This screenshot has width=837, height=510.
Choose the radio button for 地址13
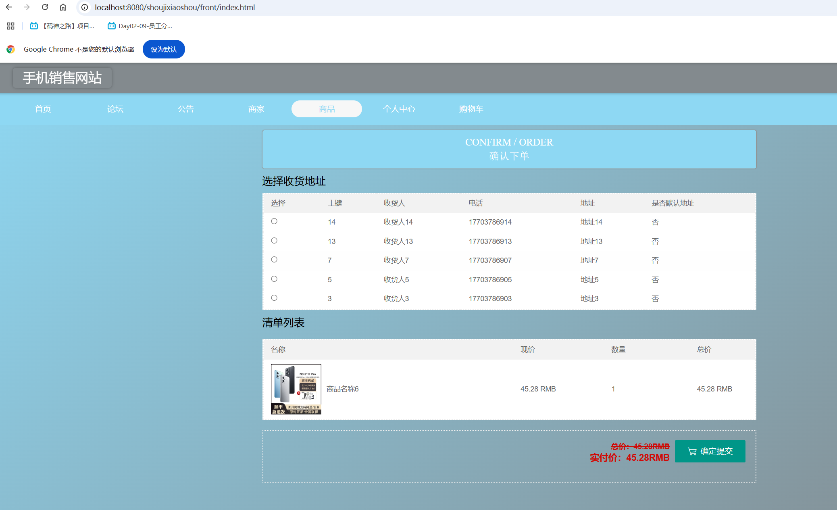(274, 241)
